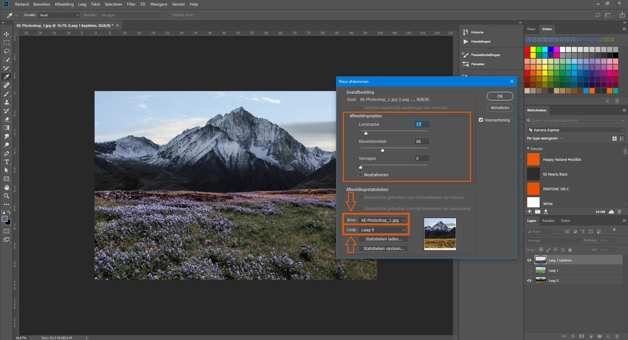Click Statistieken laden button
The image size is (628, 340).
[384, 239]
